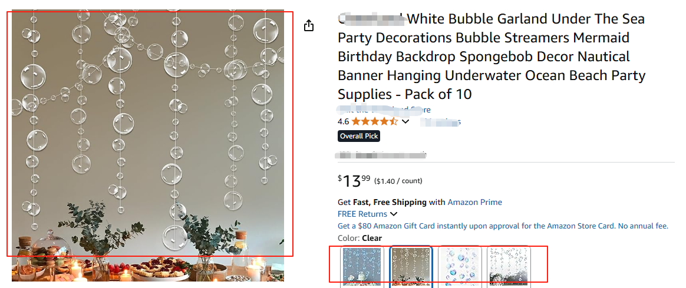Pick the fourth swatch with white bubbles
This screenshot has width=686, height=288.
[x=509, y=266]
